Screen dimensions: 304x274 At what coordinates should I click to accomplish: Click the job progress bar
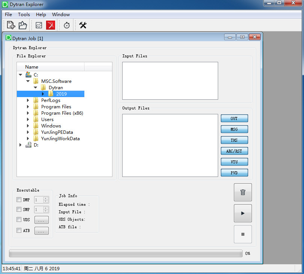pyautogui.click(x=126, y=254)
